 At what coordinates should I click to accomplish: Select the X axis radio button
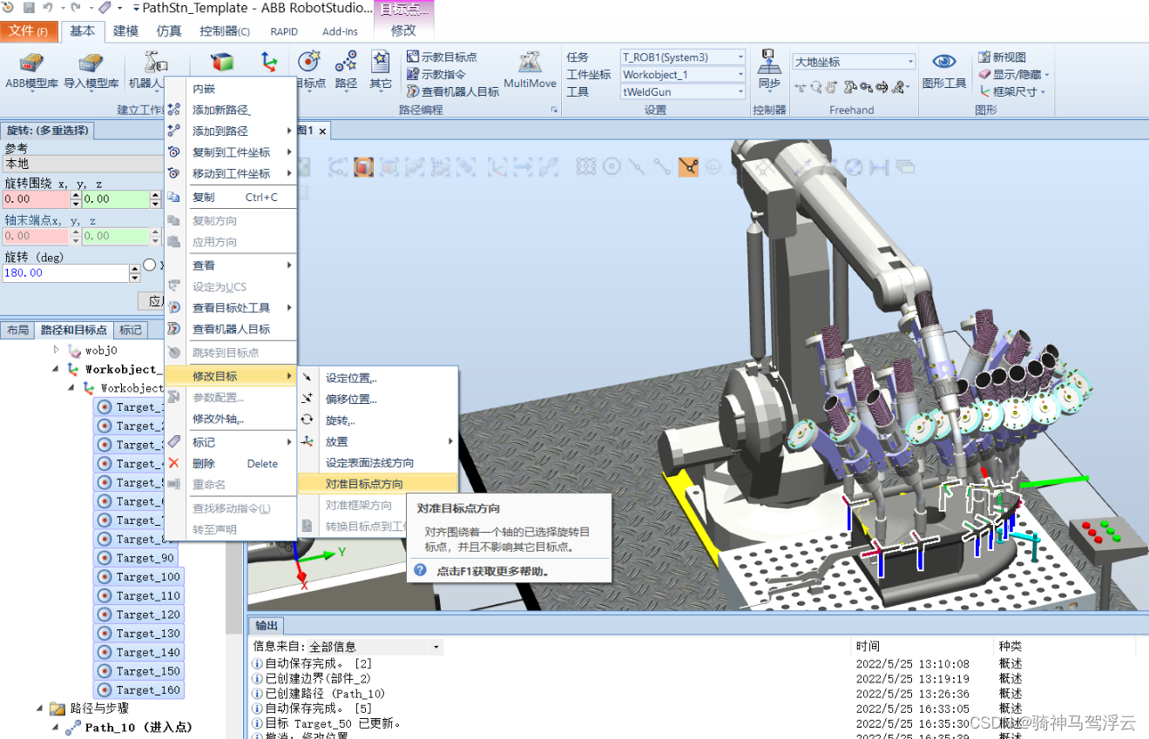(149, 265)
